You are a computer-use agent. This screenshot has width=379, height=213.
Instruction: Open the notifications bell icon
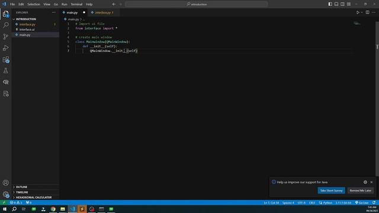pyautogui.click(x=374, y=202)
